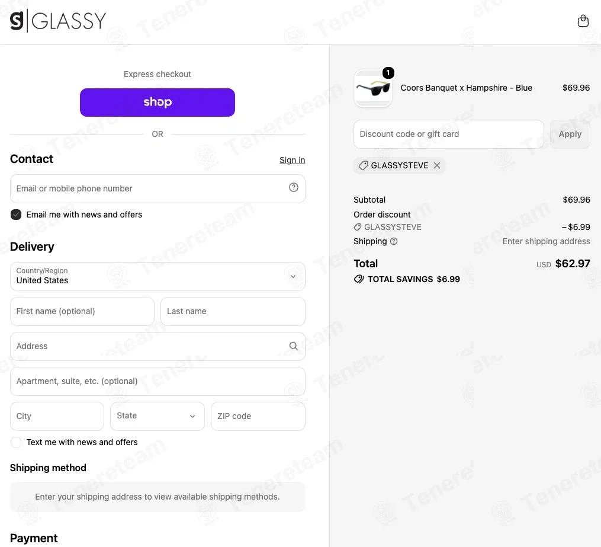The width and height of the screenshot is (601, 547).
Task: Select the ZIP code field
Action: click(258, 416)
